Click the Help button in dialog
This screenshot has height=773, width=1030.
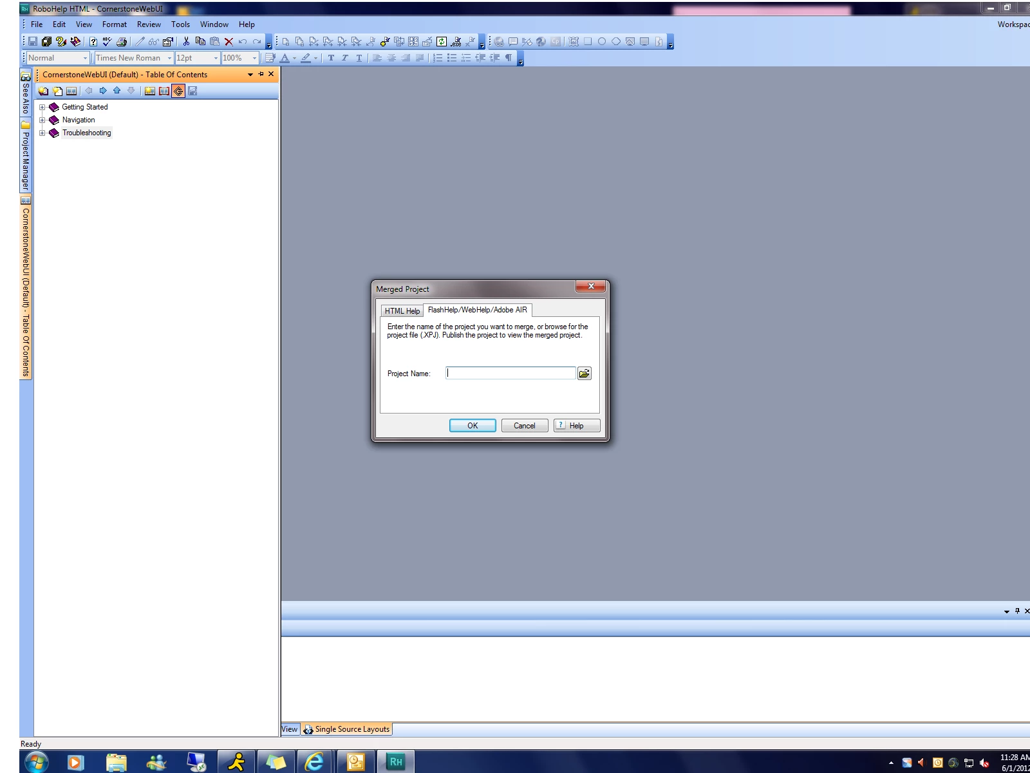pos(577,426)
